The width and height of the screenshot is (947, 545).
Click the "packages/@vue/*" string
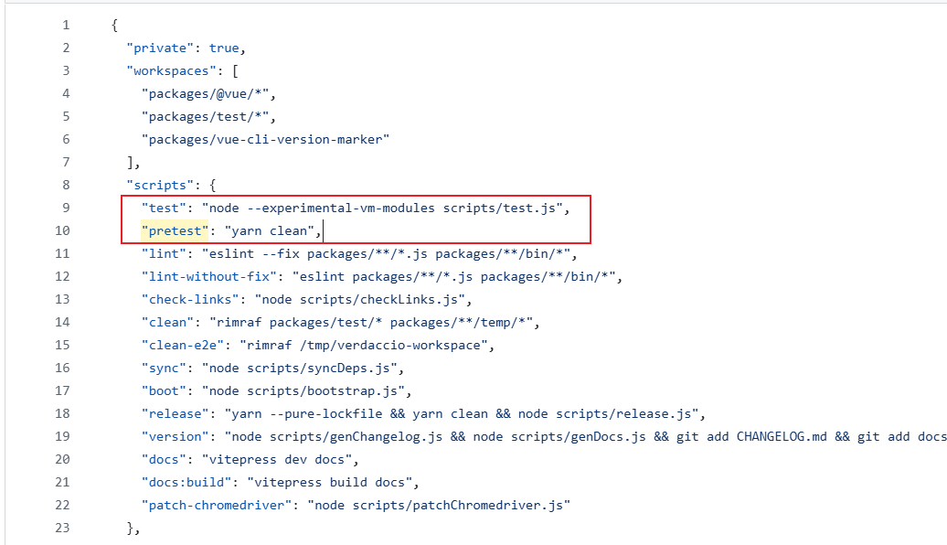point(208,93)
